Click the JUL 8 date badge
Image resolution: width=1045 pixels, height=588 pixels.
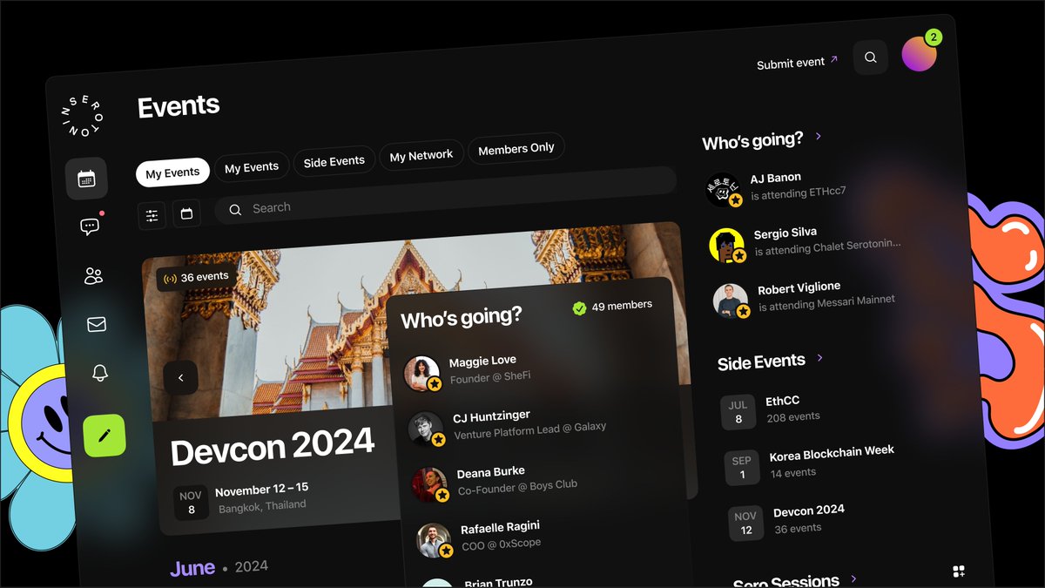(738, 412)
